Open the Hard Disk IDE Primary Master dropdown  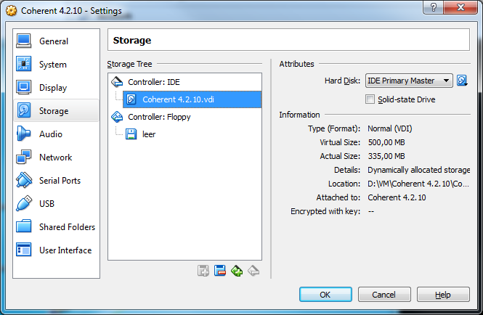pyautogui.click(x=409, y=81)
